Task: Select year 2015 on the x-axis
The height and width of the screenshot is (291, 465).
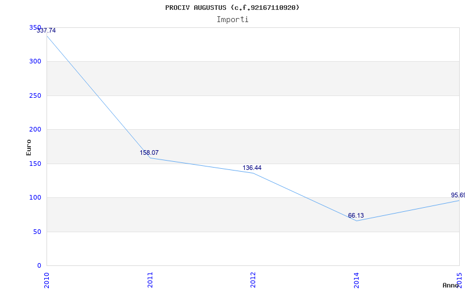Action: [x=460, y=279]
